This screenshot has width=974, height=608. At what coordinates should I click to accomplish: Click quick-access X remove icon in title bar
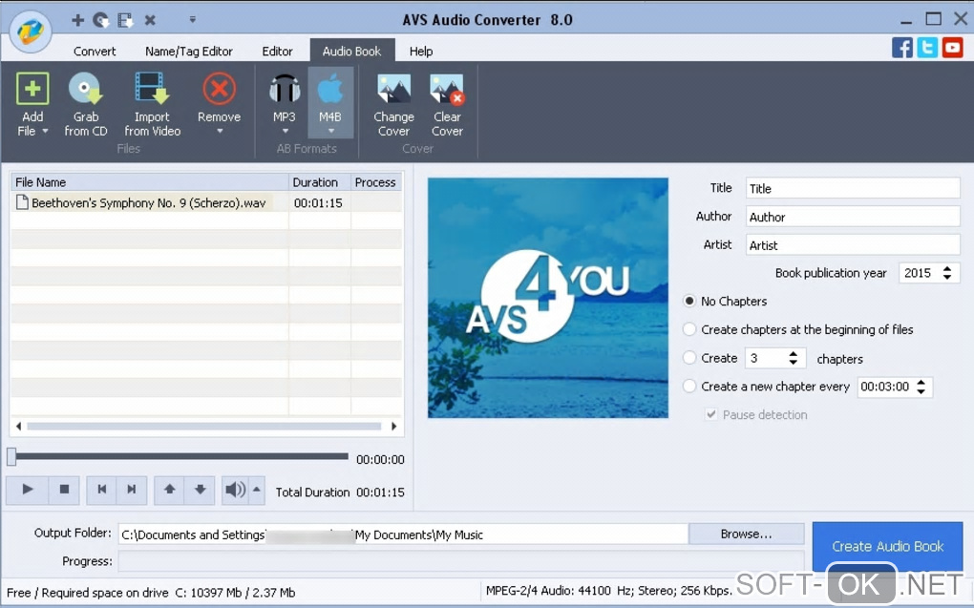[150, 20]
